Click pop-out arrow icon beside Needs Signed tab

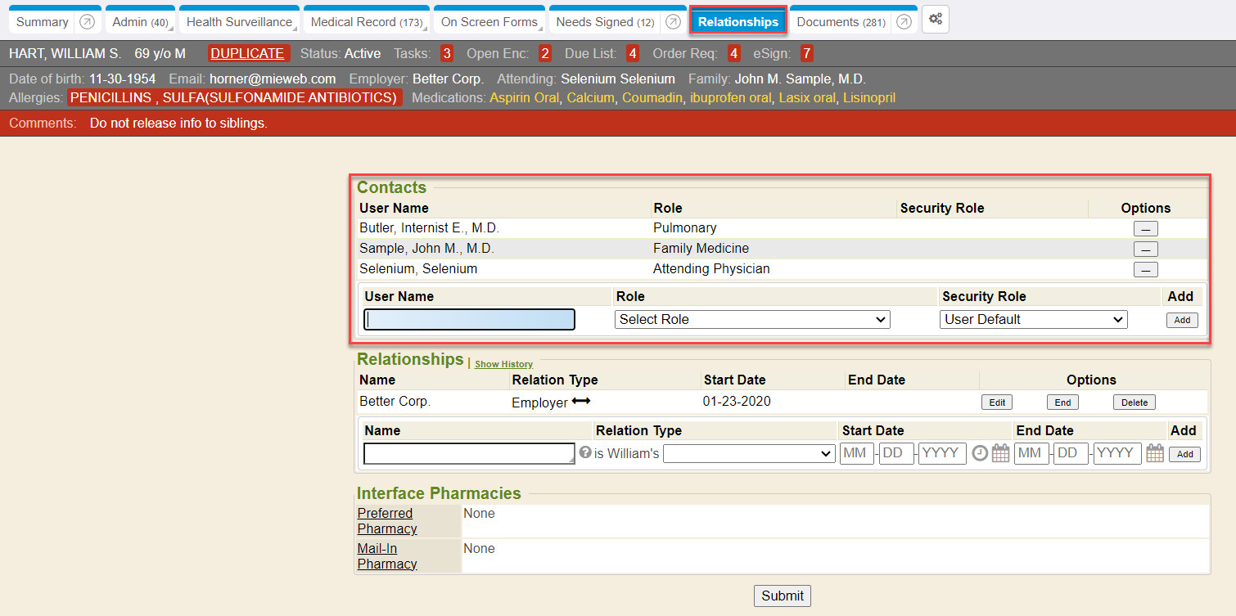(673, 22)
